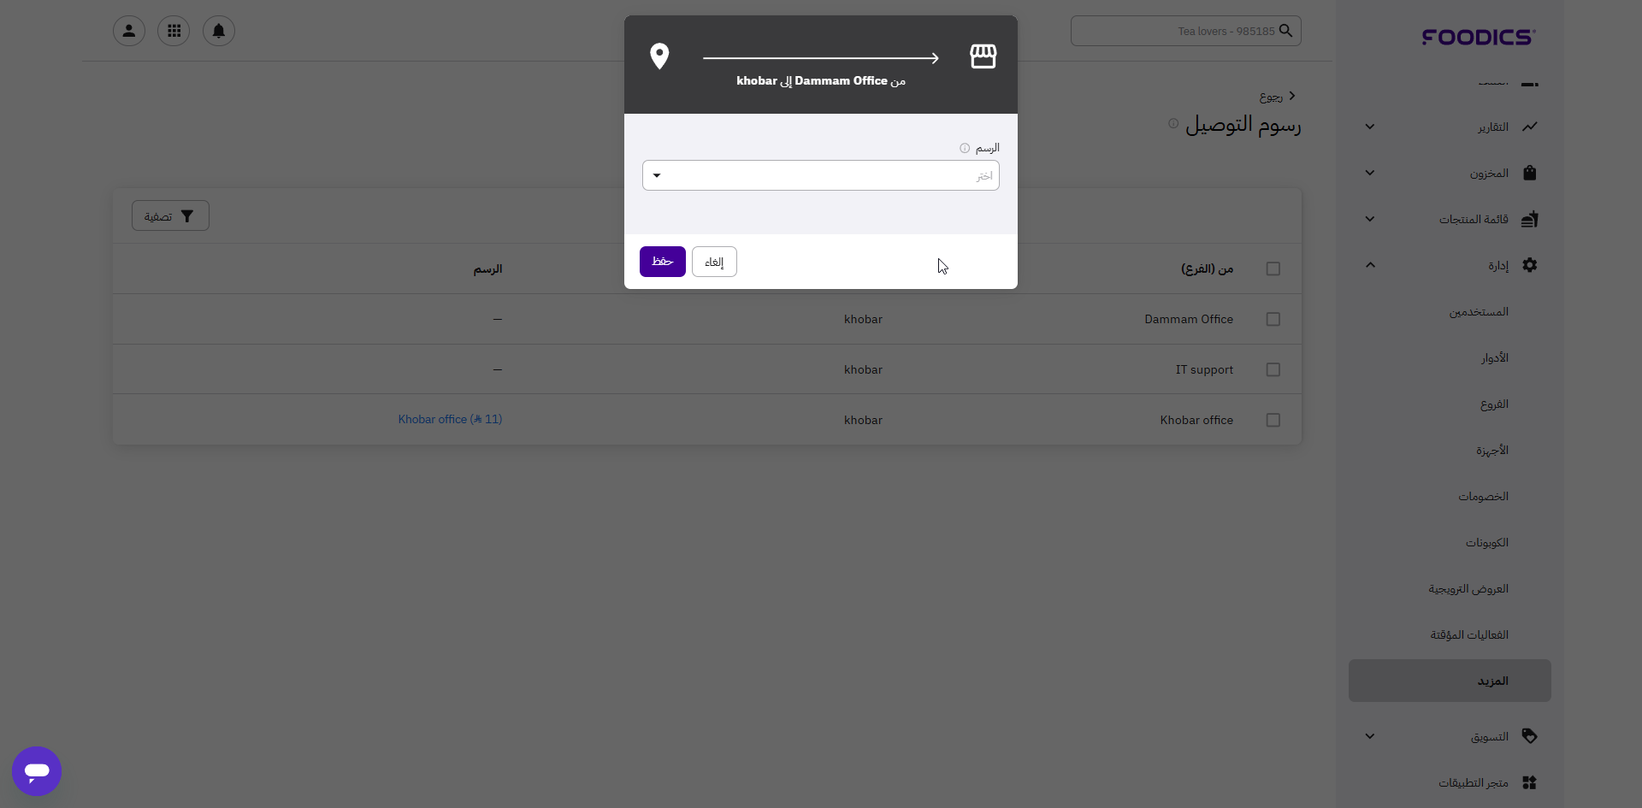The height and width of the screenshot is (808, 1642).
Task: Click the حفظ save button
Action: (663, 262)
